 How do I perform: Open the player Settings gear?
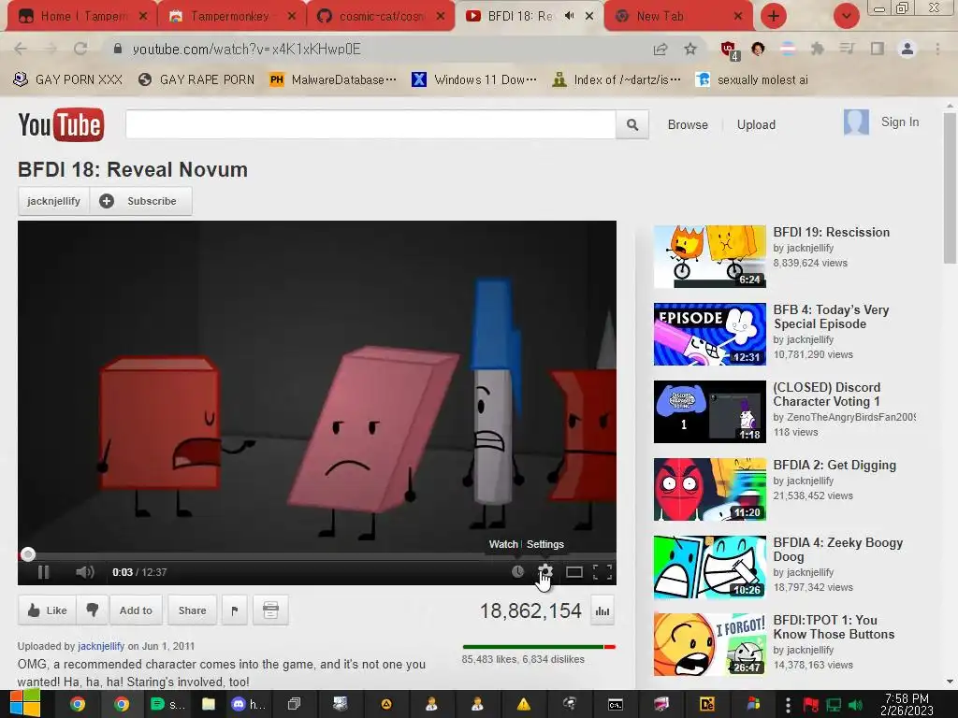pos(545,572)
